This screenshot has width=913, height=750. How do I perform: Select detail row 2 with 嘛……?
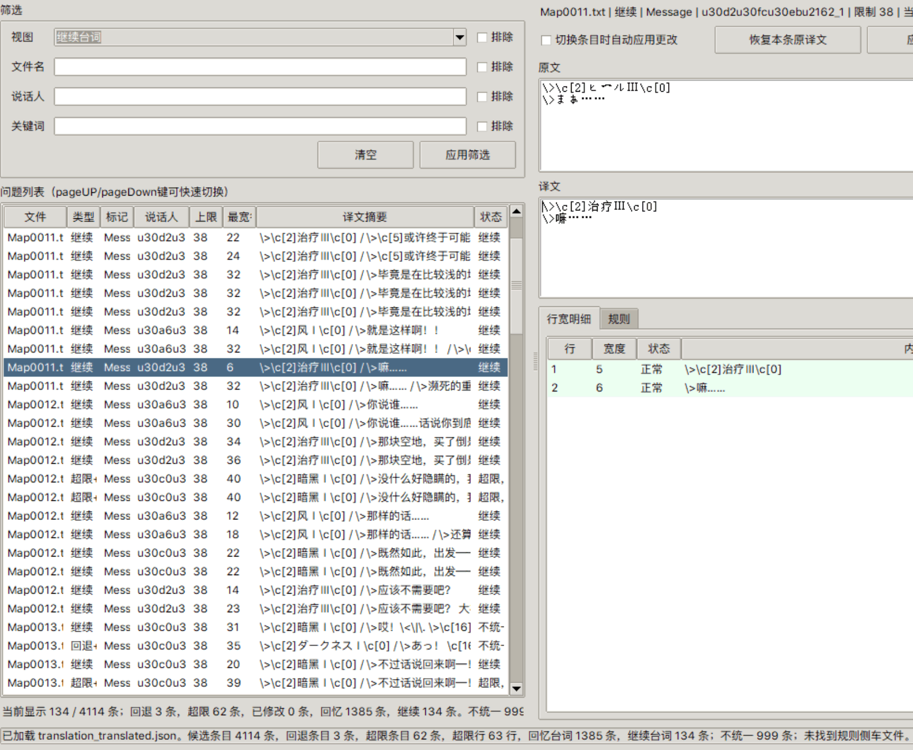click(x=730, y=388)
